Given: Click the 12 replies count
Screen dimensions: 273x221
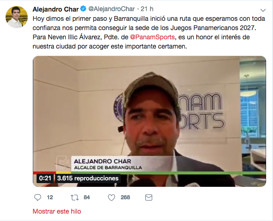Looking at the screenshot, I should 50,197.
